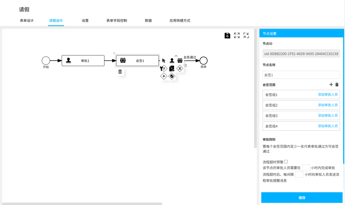Click the 审批规则 heading
Screen dimensions: 345x205
pyautogui.click(x=269, y=139)
